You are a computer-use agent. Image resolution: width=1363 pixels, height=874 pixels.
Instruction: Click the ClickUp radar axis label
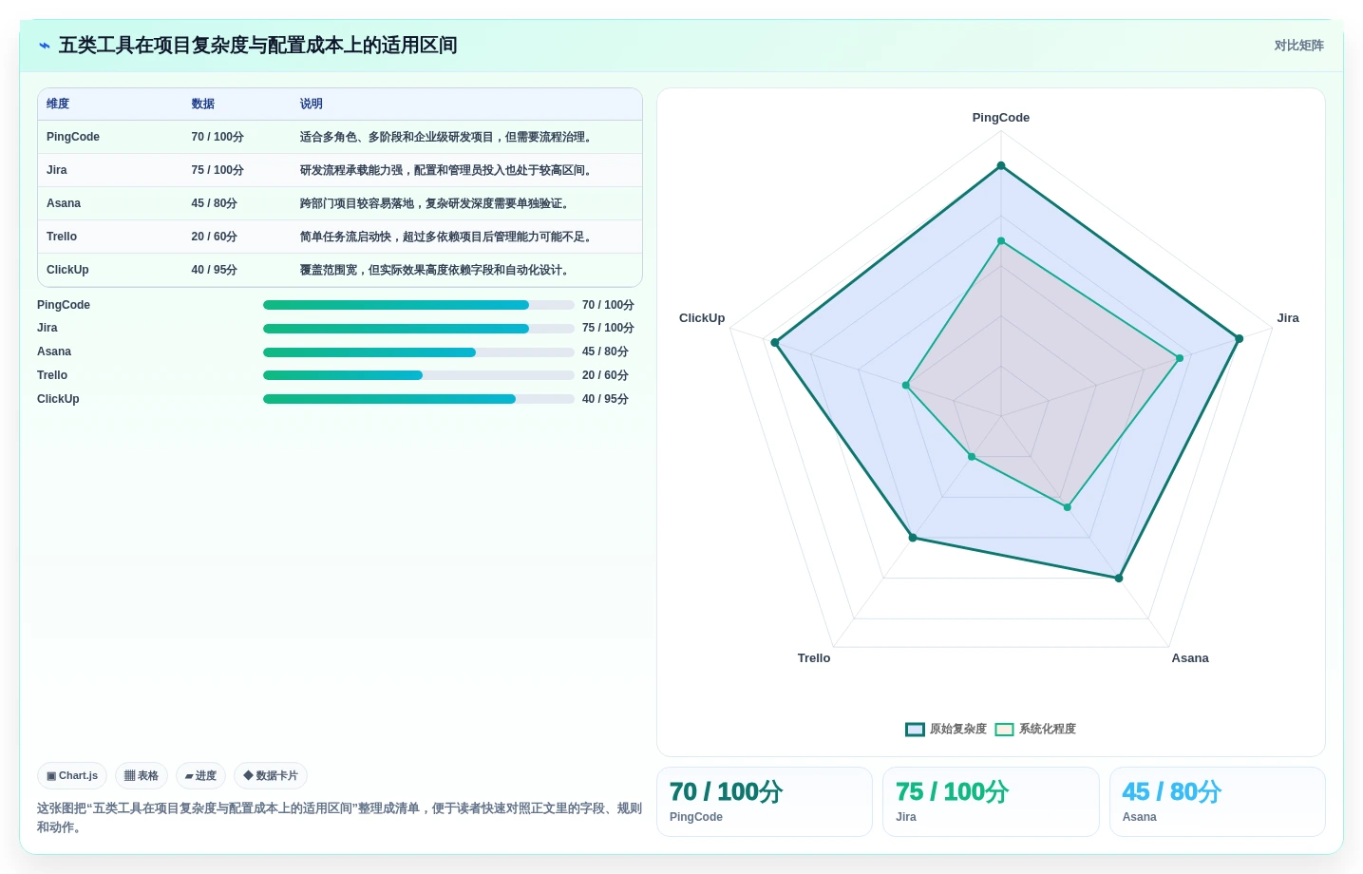(x=702, y=318)
